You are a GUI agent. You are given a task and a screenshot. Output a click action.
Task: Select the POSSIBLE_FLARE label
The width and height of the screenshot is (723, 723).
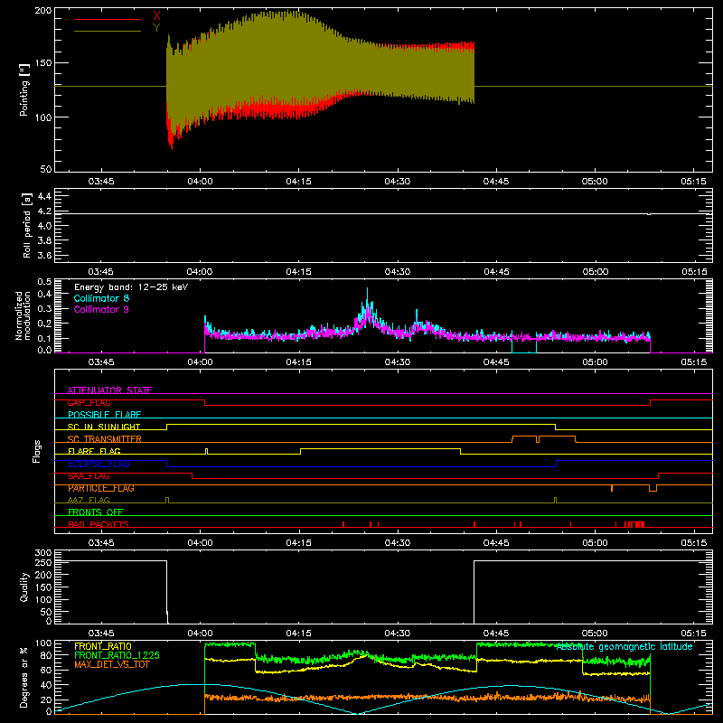pyautogui.click(x=104, y=415)
